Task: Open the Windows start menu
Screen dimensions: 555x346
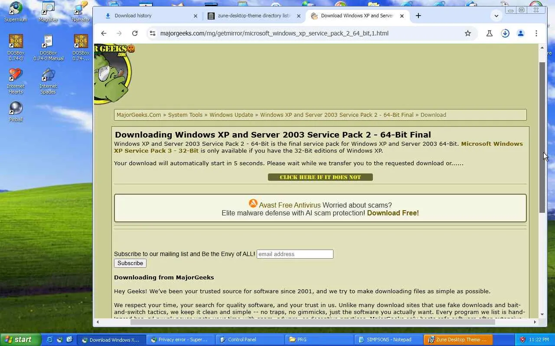Action: point(20,340)
